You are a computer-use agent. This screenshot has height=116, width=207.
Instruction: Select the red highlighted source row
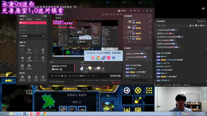coord(33,23)
